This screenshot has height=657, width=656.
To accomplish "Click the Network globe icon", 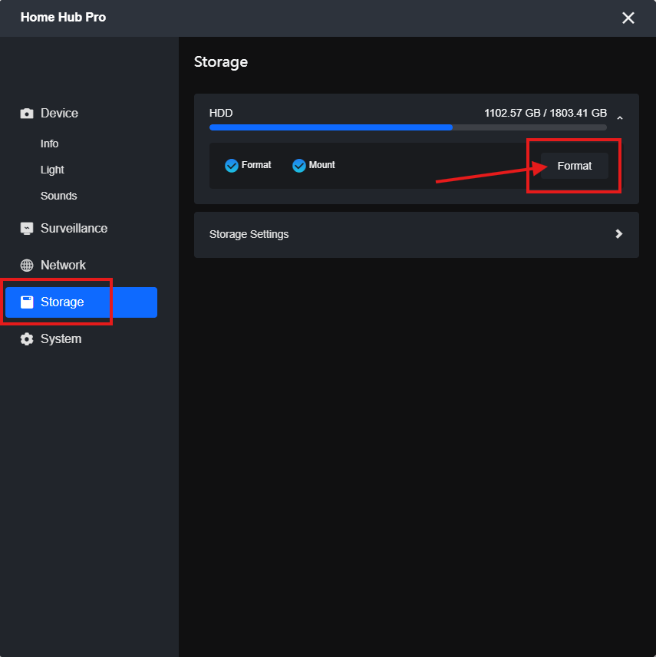I will click(27, 266).
